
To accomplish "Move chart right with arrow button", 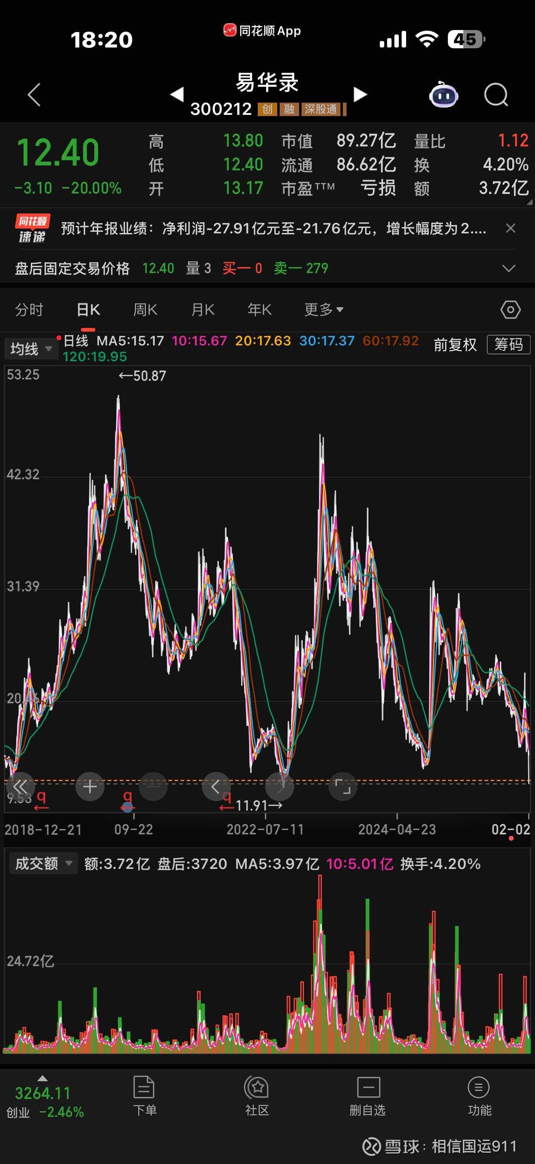I will tap(280, 787).
